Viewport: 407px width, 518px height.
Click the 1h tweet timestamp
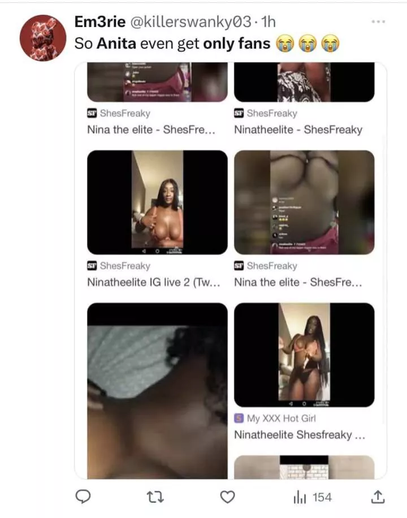(269, 22)
